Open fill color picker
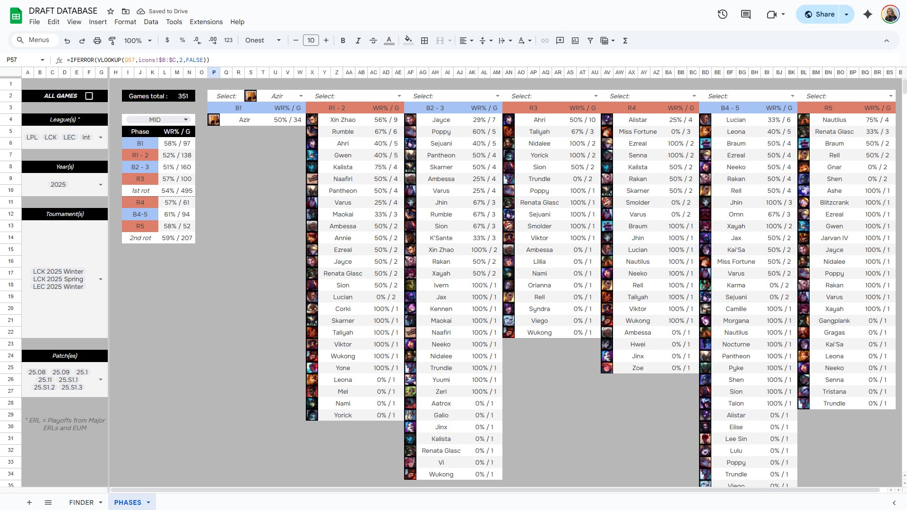 [409, 41]
